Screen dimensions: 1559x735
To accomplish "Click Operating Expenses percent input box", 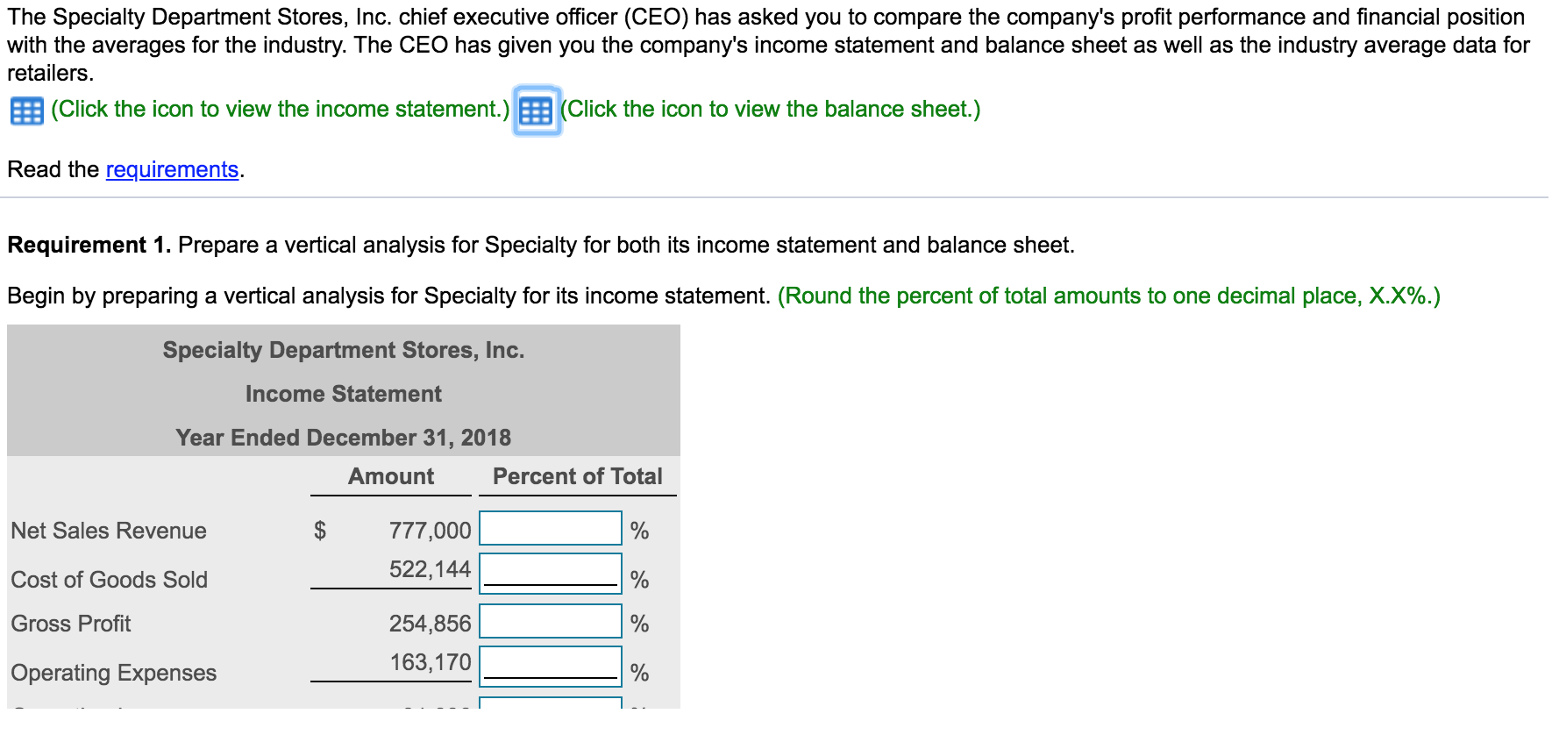I will [x=549, y=667].
